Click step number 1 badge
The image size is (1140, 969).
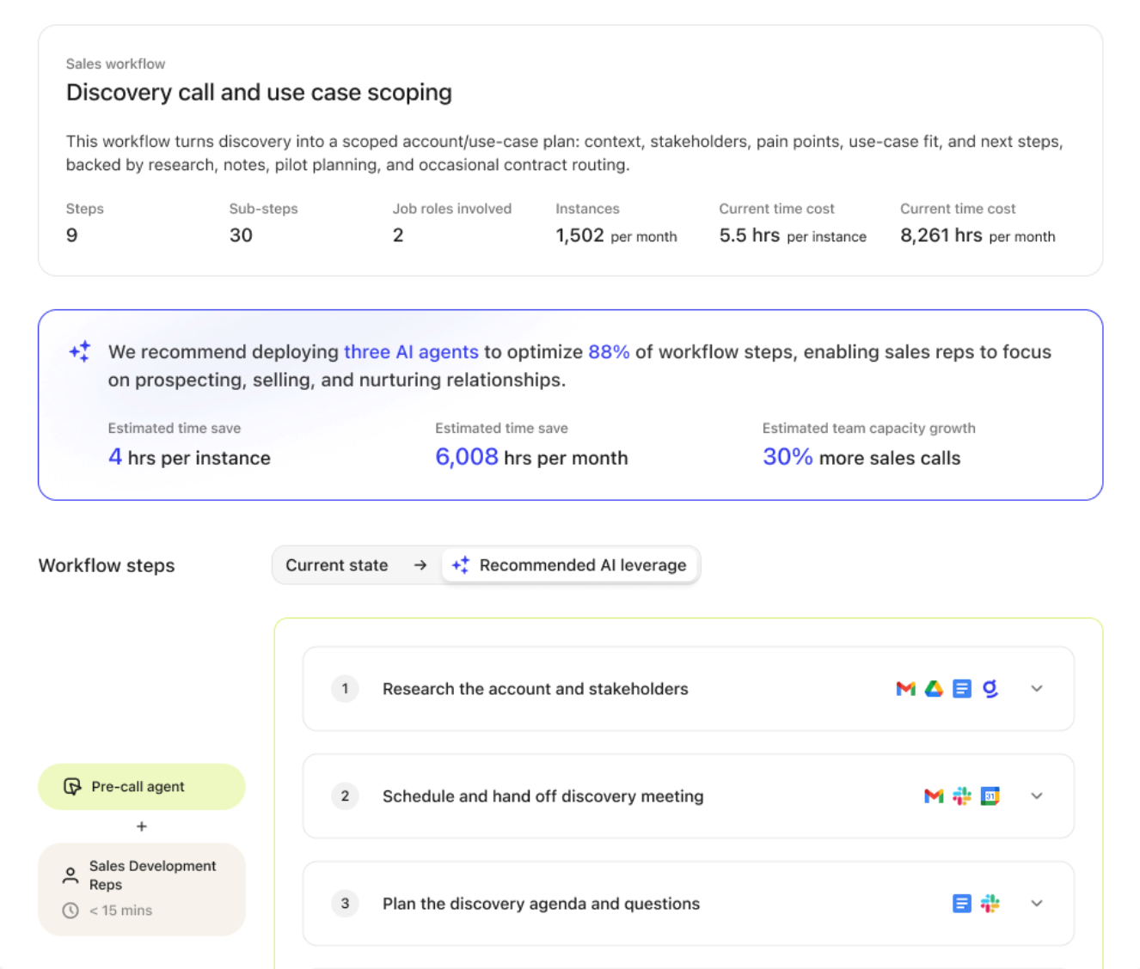(345, 689)
